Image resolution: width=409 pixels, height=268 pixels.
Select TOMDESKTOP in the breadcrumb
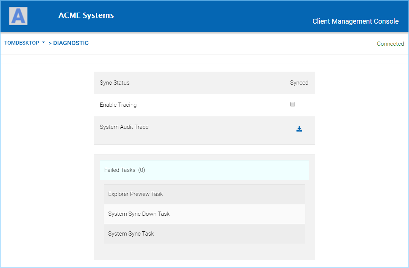(x=22, y=43)
